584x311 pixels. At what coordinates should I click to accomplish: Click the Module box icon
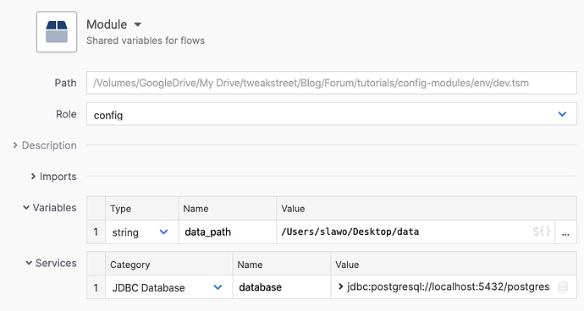click(x=57, y=31)
